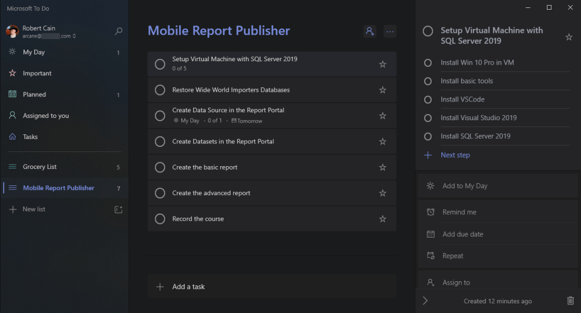Complete the Create the basic report task
The width and height of the screenshot is (581, 313).
pyautogui.click(x=160, y=167)
